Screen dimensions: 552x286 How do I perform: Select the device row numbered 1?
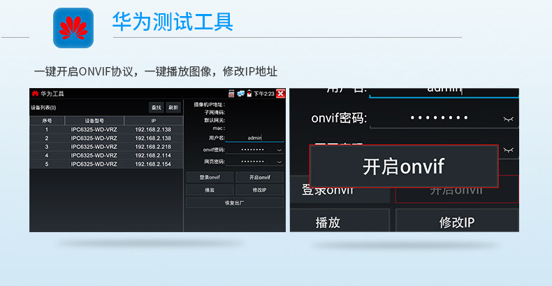[x=106, y=129]
